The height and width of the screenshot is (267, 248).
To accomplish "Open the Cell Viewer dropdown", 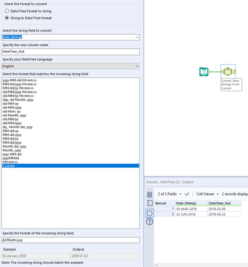I will 207,194.
